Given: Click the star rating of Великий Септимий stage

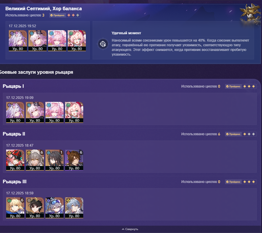Looking at the screenshot, I should pyautogui.click(x=73, y=15).
